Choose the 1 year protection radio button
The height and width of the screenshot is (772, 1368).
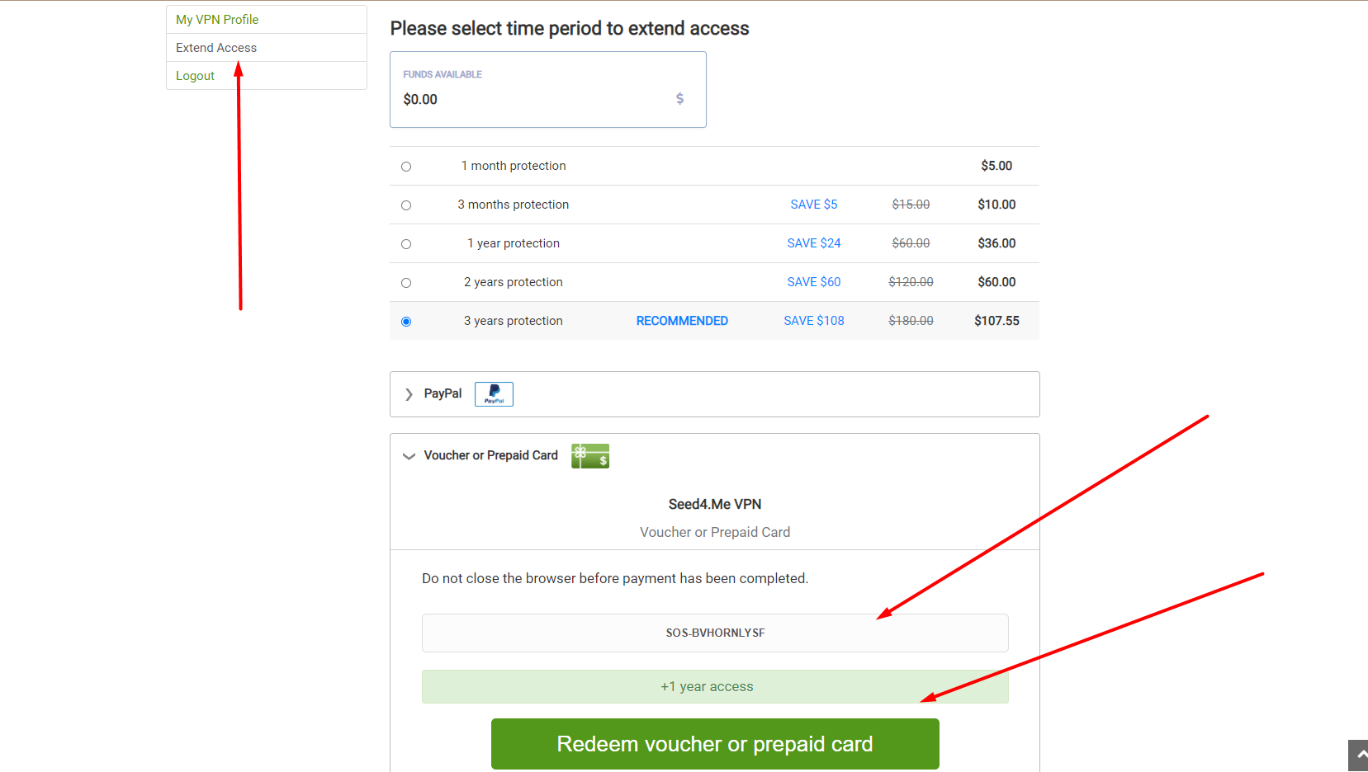coord(406,244)
